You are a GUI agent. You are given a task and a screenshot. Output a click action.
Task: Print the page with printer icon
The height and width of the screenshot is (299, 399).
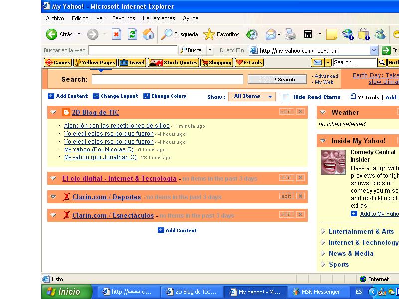point(290,34)
